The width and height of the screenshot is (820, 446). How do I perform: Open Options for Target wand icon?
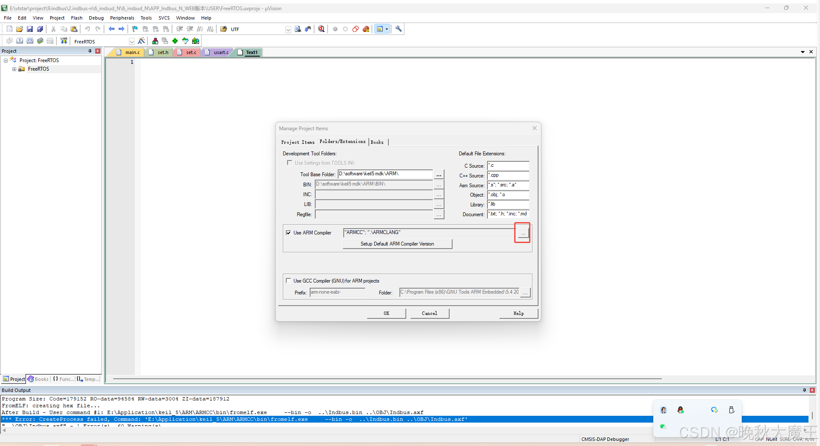coord(142,41)
